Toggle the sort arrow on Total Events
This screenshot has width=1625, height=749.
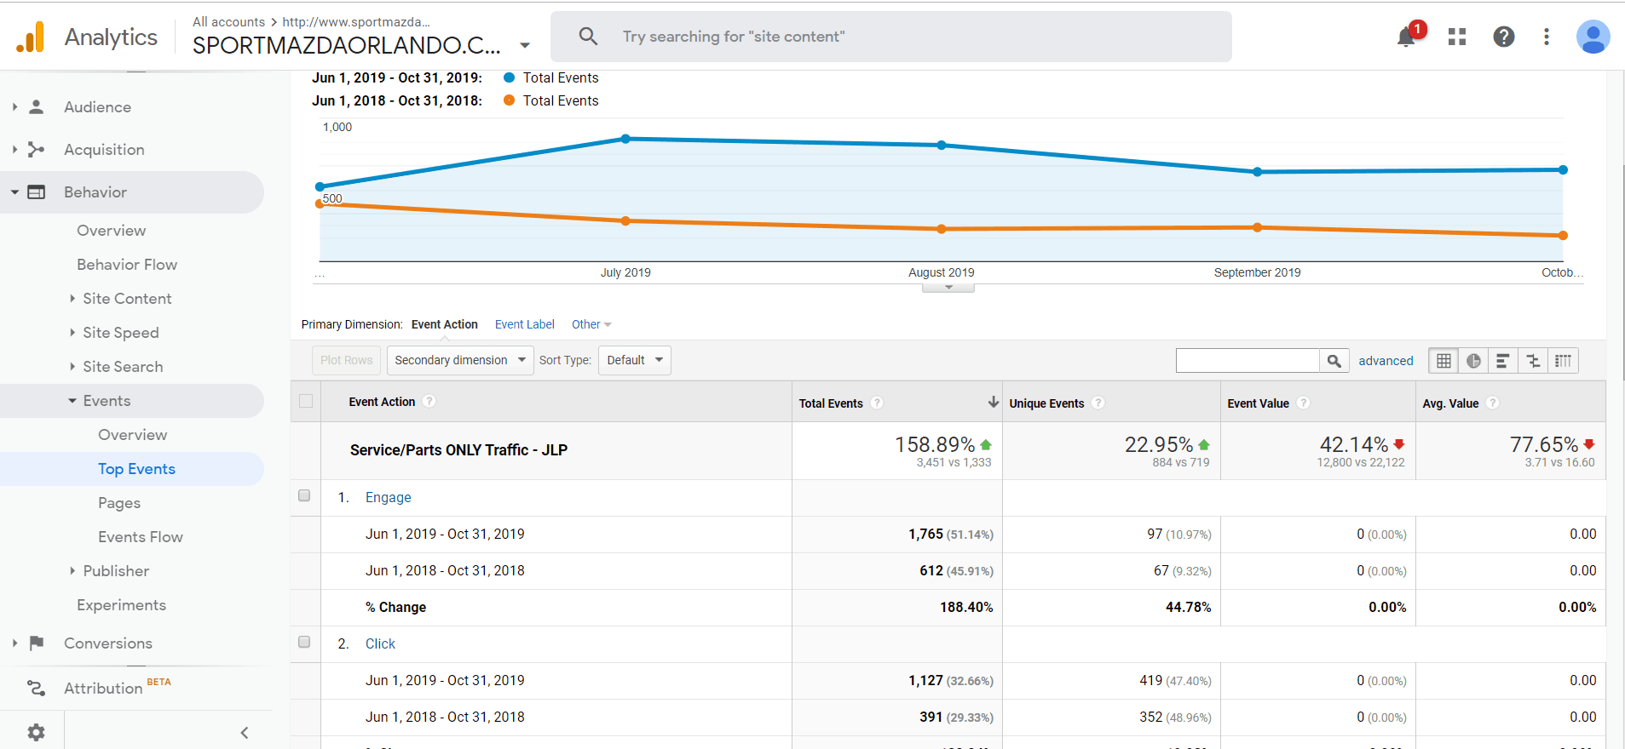point(993,402)
